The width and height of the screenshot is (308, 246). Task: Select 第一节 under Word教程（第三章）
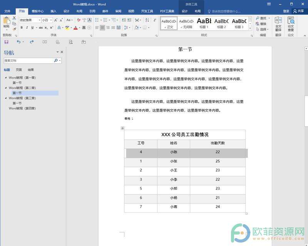[x=17, y=103]
